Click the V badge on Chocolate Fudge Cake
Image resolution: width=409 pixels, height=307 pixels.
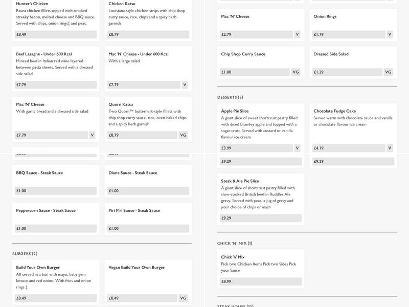coord(390,148)
